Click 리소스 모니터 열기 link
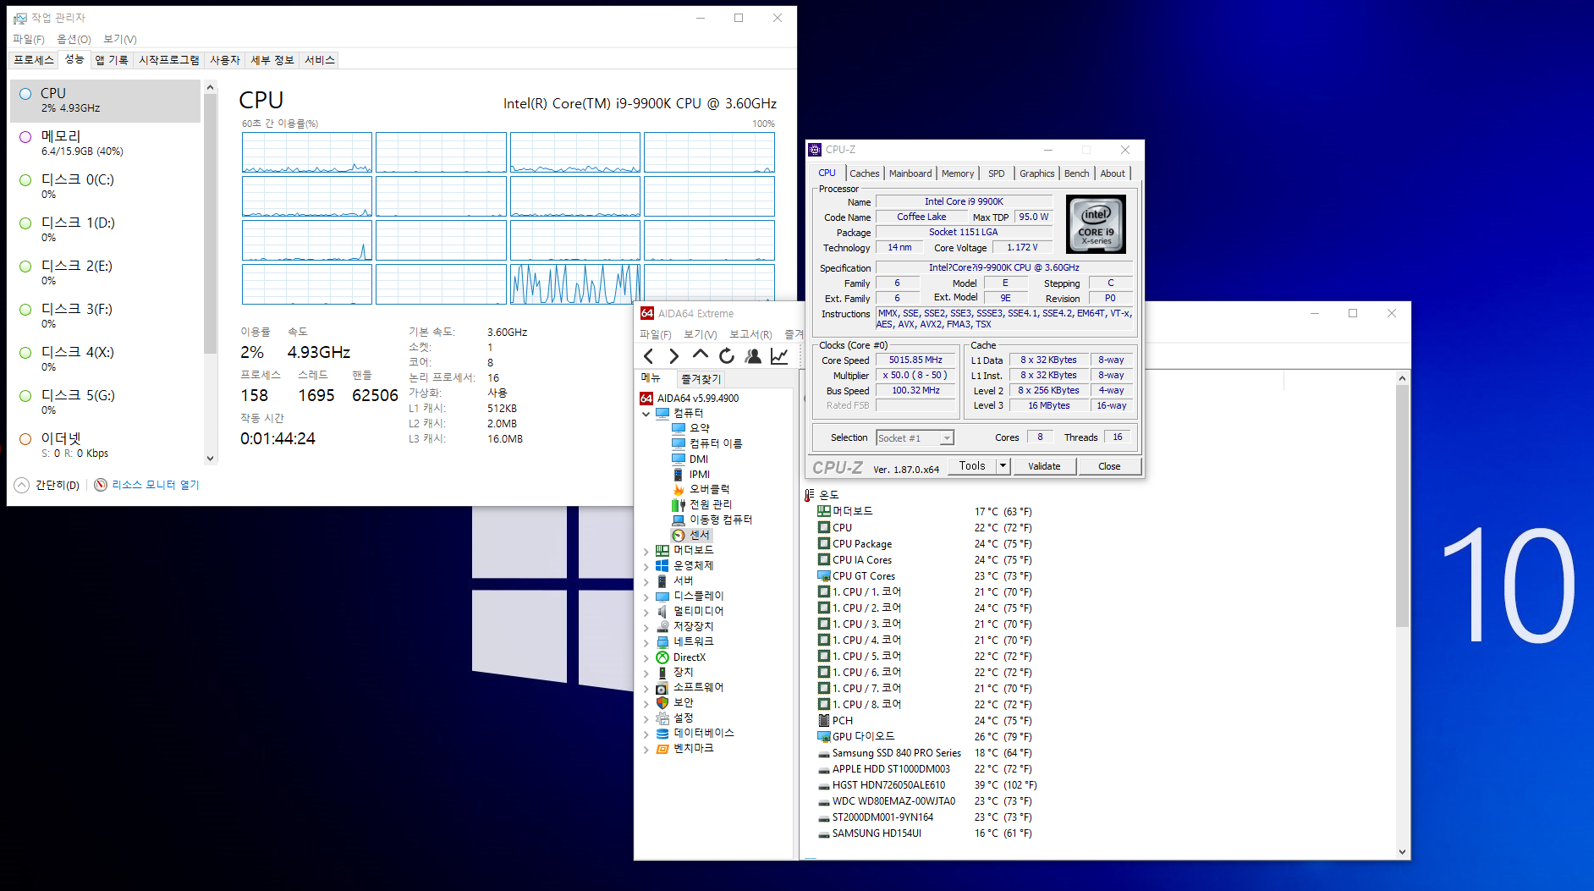Viewport: 1594px width, 891px height. pyautogui.click(x=156, y=485)
